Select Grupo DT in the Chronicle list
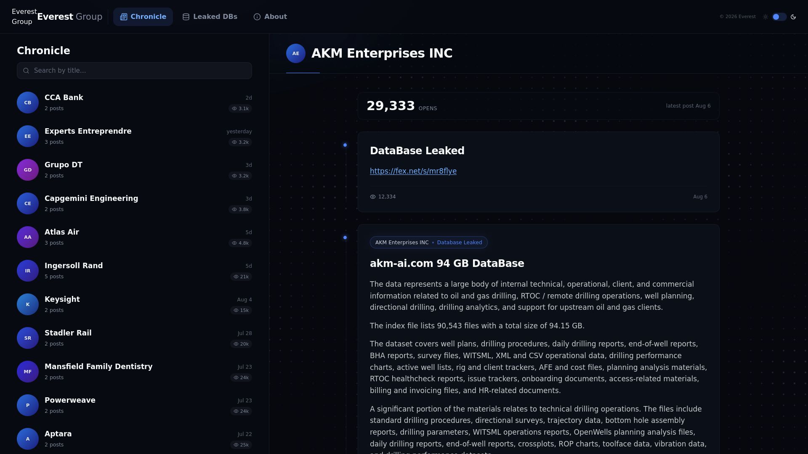This screenshot has width=808, height=454. click(x=134, y=170)
